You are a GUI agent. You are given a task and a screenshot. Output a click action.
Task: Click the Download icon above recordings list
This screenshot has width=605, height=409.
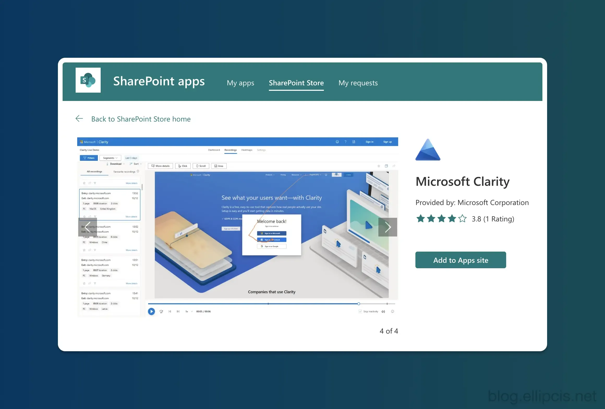click(107, 164)
